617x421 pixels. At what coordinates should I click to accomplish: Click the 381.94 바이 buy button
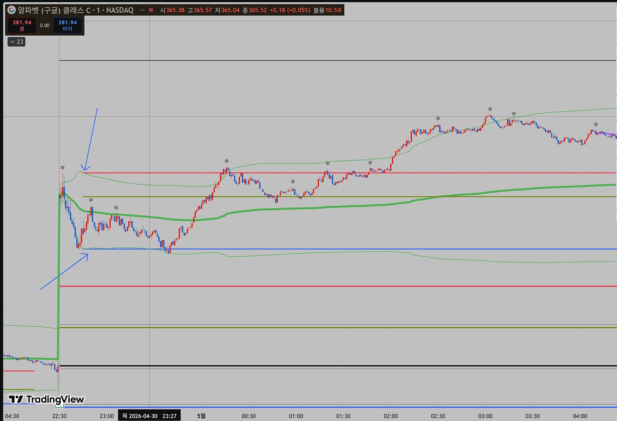67,25
